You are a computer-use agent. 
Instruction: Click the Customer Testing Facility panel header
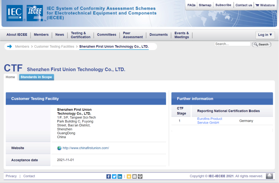coord(86,99)
